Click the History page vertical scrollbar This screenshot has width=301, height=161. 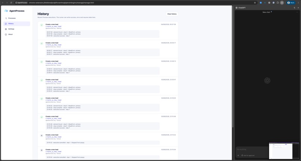coord(233,67)
